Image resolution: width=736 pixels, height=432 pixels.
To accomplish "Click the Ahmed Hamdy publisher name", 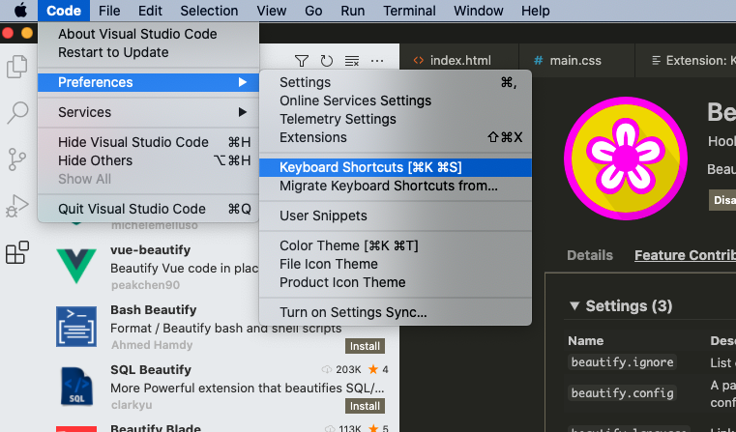I will [x=152, y=345].
